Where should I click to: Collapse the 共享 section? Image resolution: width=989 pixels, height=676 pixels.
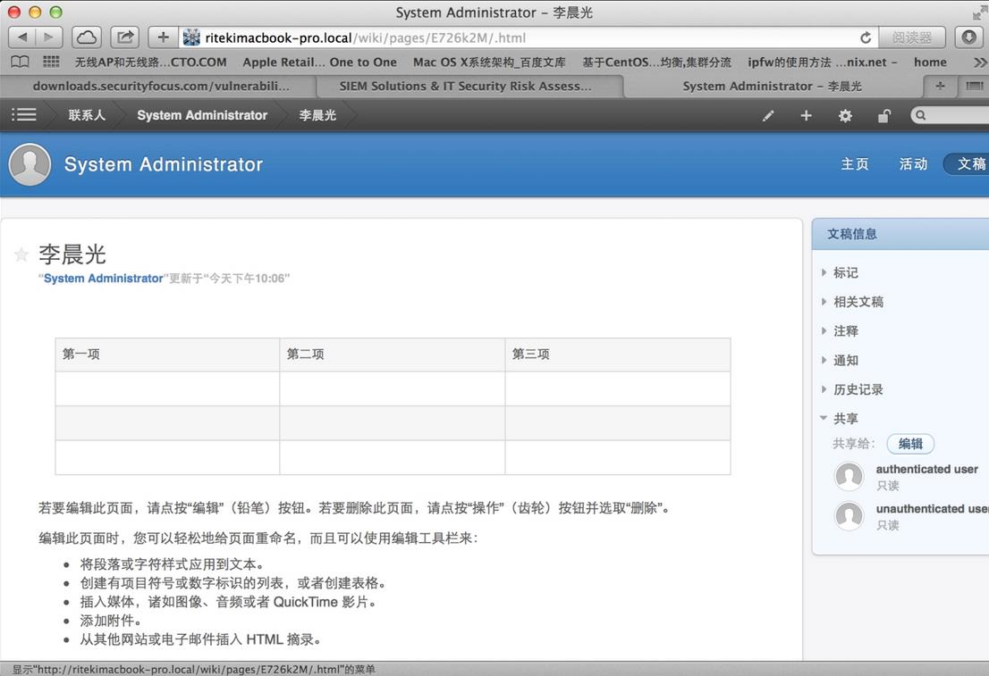tap(845, 418)
